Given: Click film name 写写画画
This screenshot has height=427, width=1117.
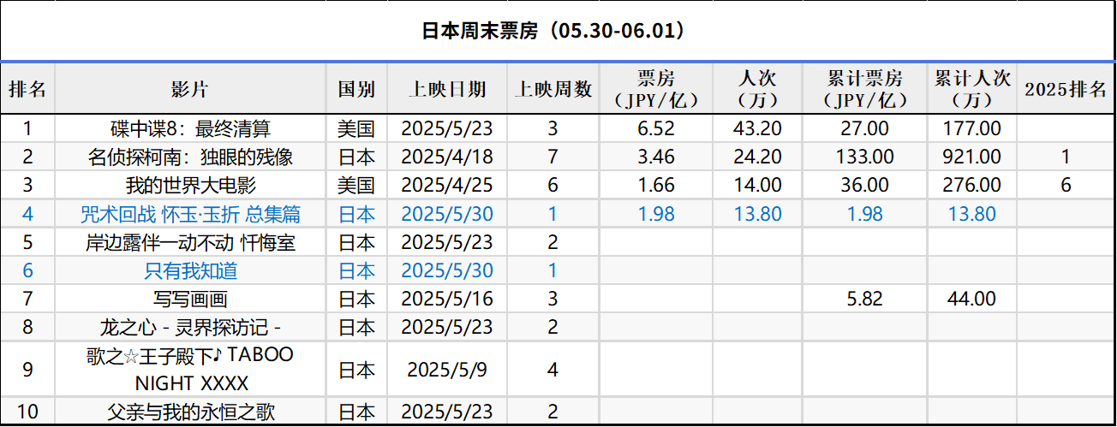Looking at the screenshot, I should click(190, 299).
